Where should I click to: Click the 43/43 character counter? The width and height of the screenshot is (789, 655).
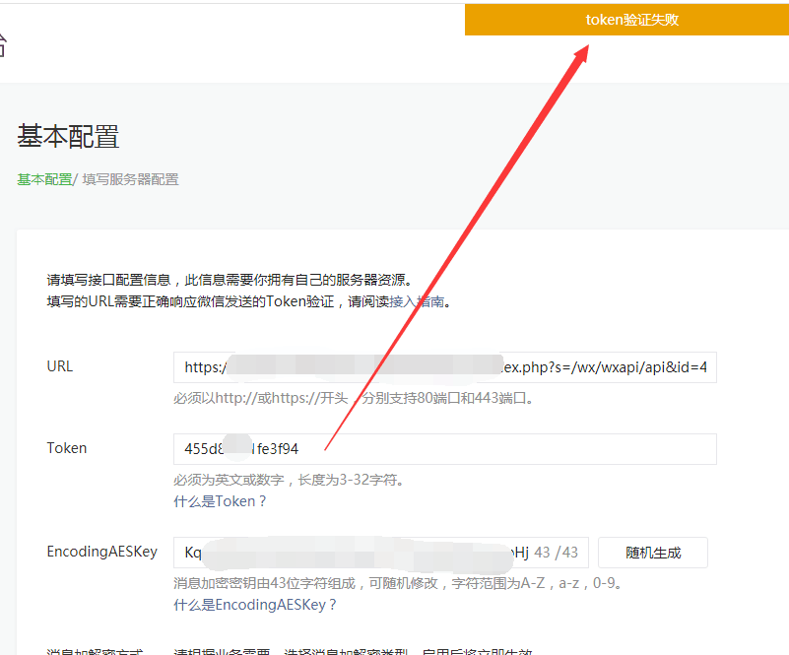[556, 553]
